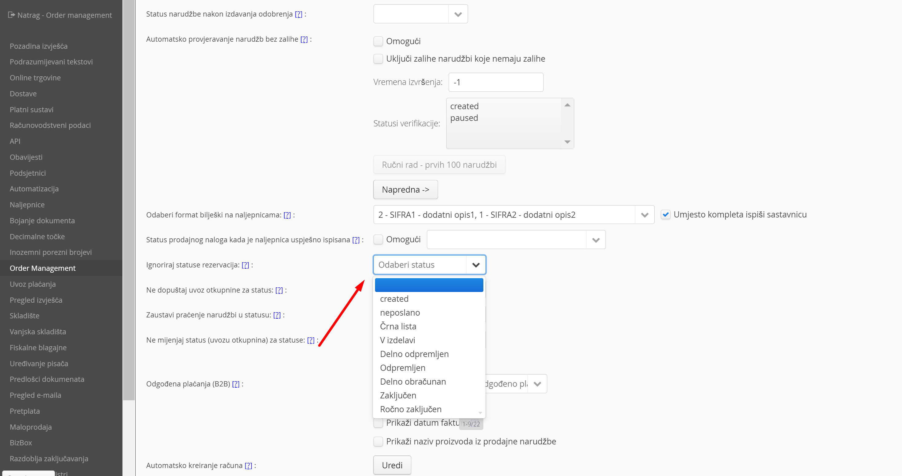Open help [?] for Automatsko kreiranje računa
902x476 pixels.
tap(248, 466)
